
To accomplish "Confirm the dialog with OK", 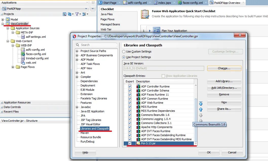I will [x=209, y=152].
